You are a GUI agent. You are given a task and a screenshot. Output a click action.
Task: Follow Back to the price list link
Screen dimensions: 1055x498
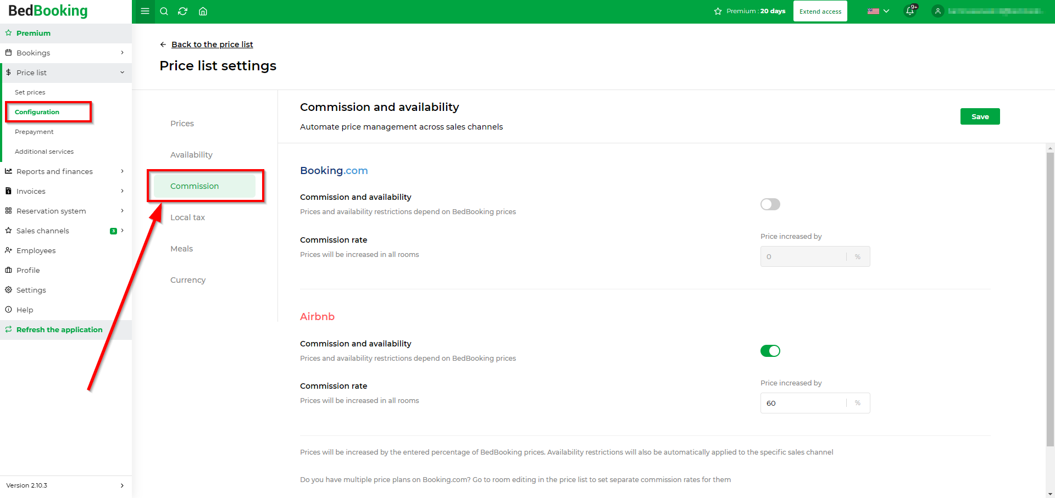[x=212, y=44]
